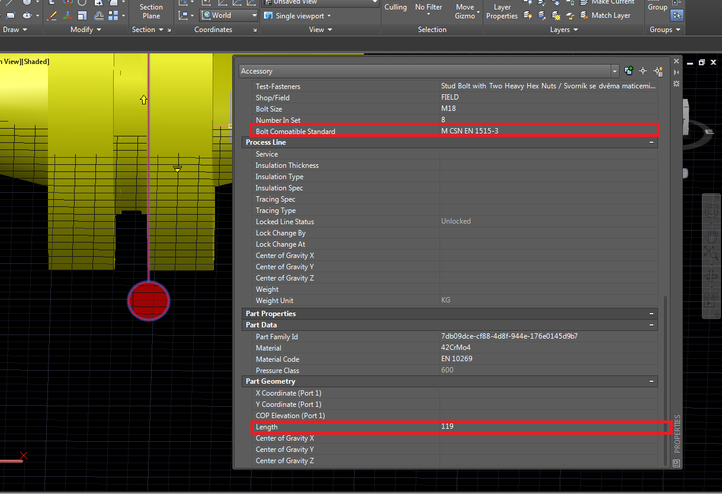
Task: Click the Quick Select icon on the Properties palette
Action: (657, 71)
